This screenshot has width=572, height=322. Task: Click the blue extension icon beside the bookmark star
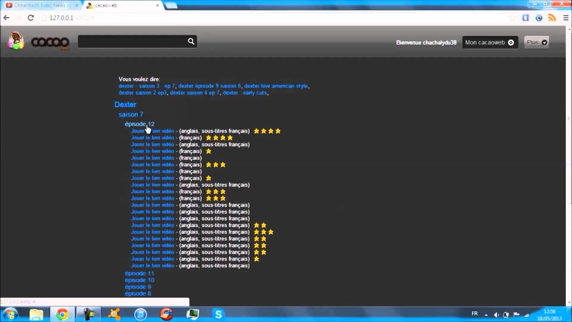[526, 18]
